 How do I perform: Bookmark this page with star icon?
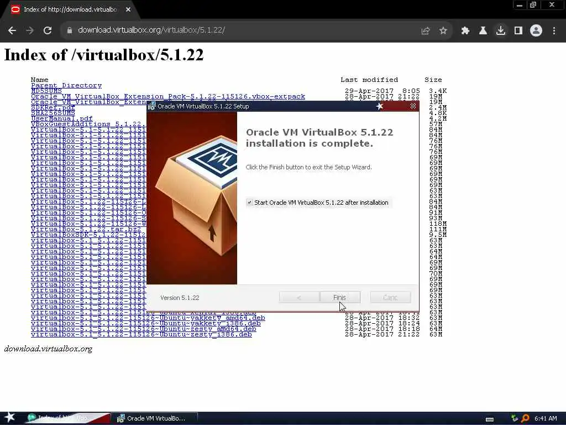(443, 31)
